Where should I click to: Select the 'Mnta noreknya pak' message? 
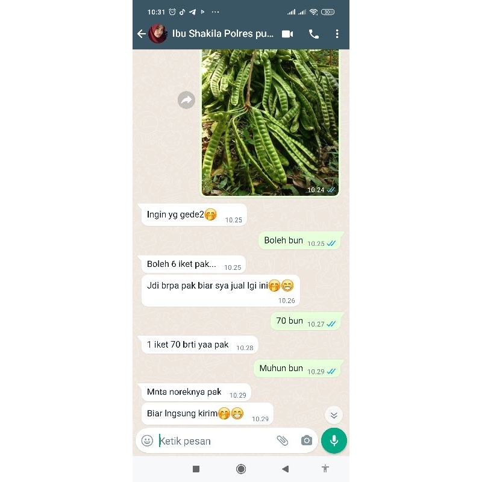196,392
